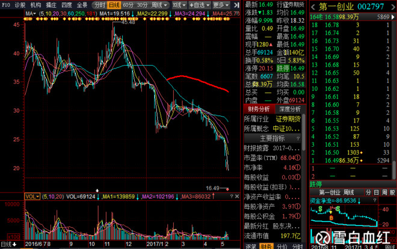Viewport: 397px width, 249px height.
Task: Click help icon beside 主要指标
Action: [298, 138]
